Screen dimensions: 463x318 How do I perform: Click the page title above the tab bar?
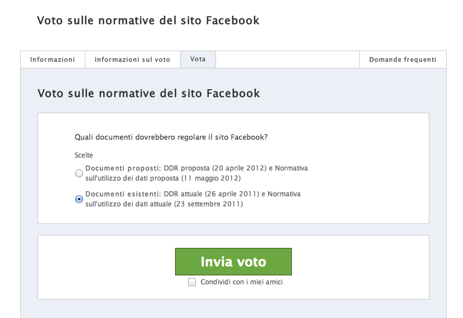coord(148,21)
